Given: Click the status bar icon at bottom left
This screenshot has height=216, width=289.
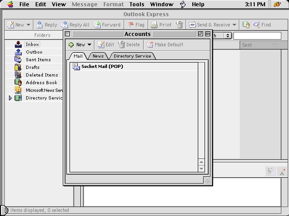Looking at the screenshot, I should [5, 210].
